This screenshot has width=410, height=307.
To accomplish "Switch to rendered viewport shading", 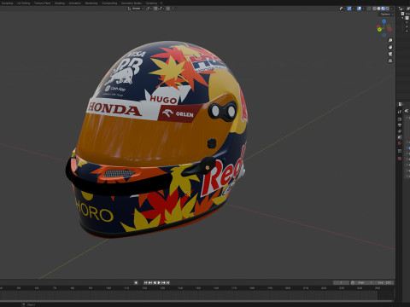I will (x=388, y=9).
